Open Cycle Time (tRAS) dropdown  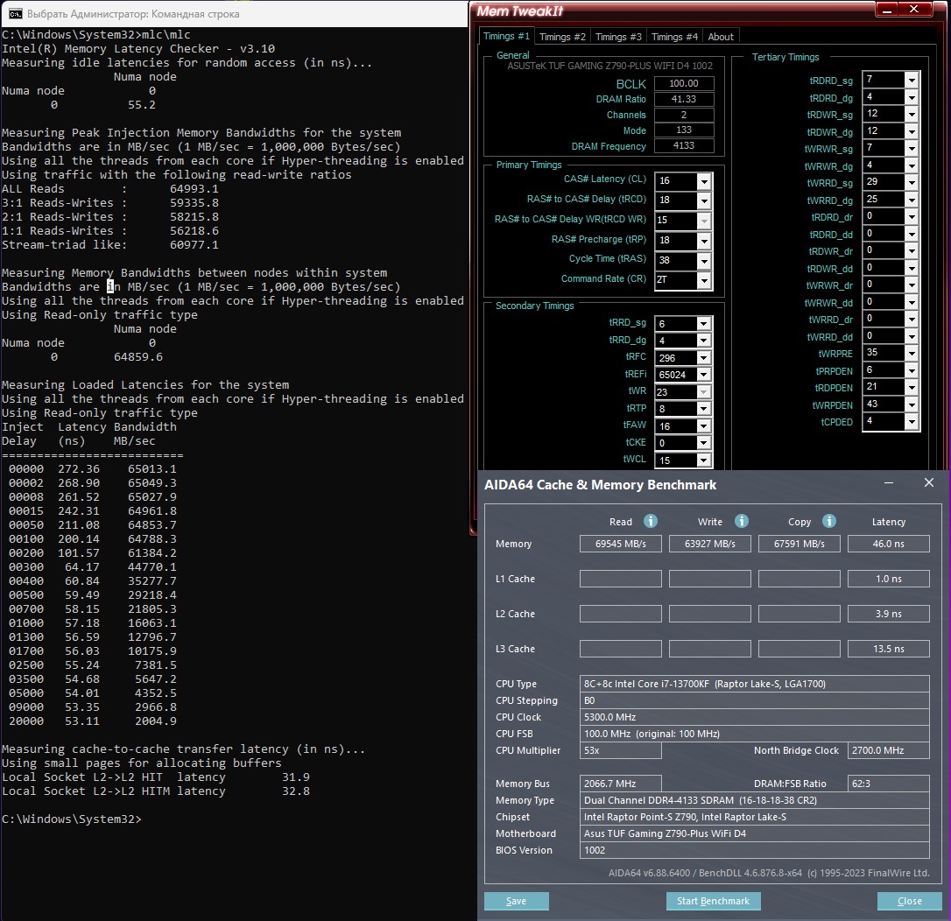click(703, 261)
